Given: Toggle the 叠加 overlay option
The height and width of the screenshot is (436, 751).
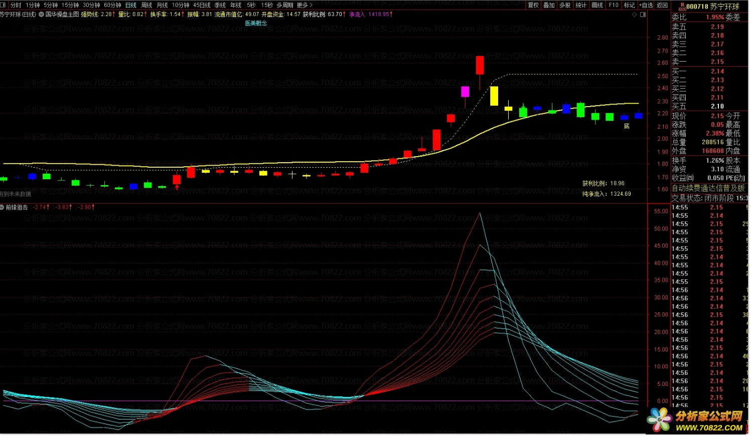Looking at the screenshot, I should [549, 5].
